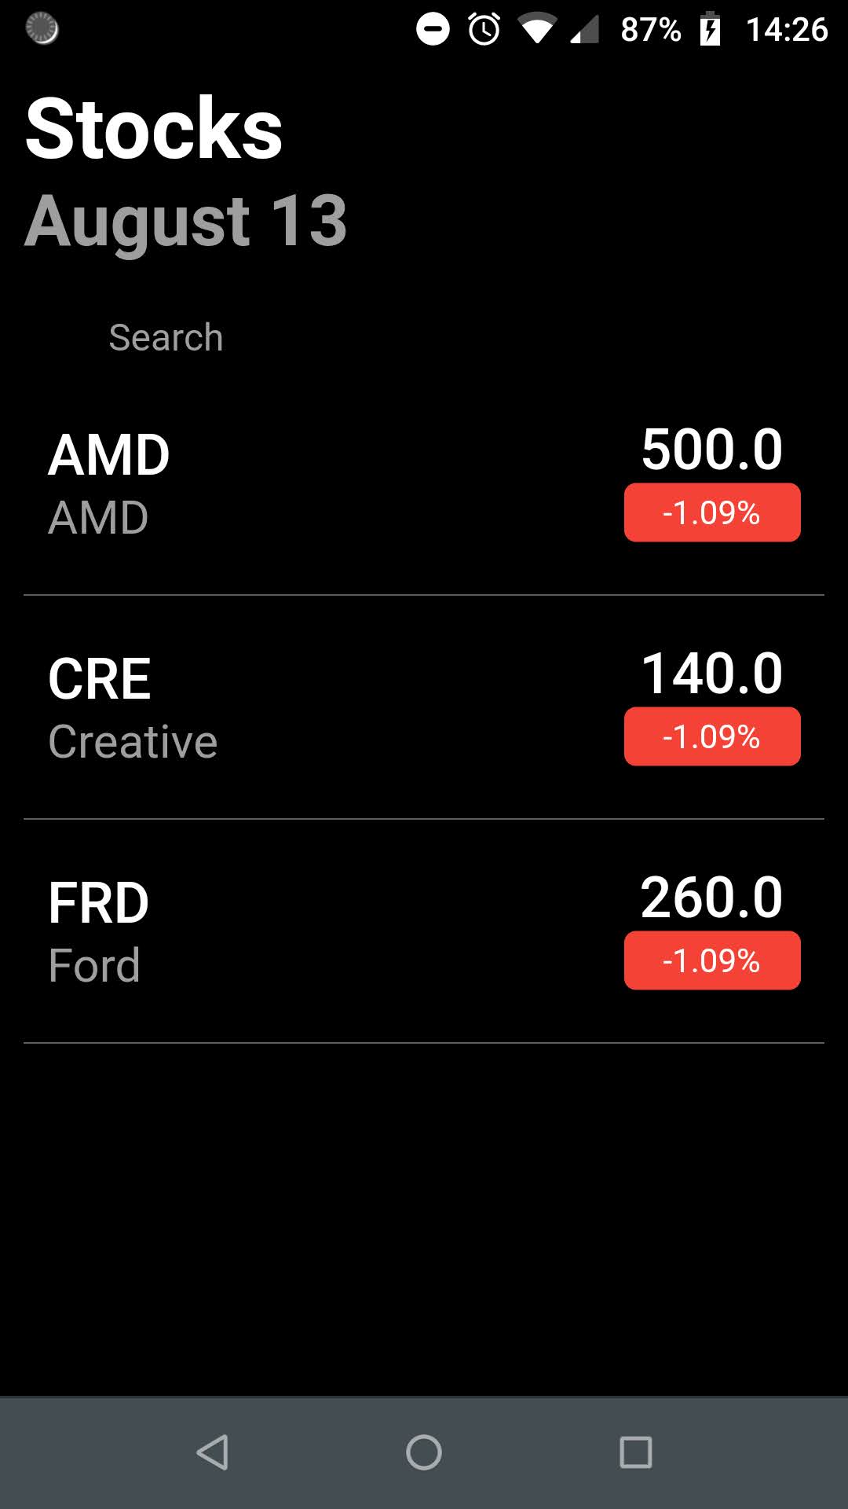Tap the do-not-disturb status icon

coord(433,30)
